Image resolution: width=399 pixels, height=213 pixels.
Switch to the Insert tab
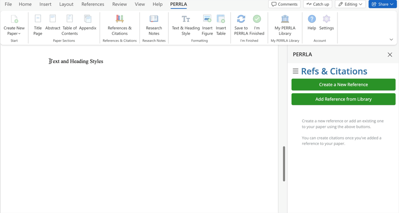[45, 4]
